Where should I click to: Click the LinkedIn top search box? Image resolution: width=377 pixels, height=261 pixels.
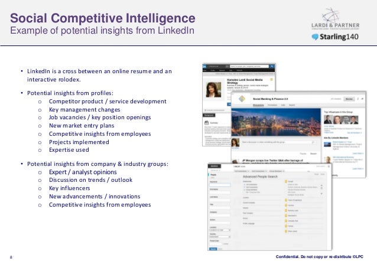click(249, 66)
